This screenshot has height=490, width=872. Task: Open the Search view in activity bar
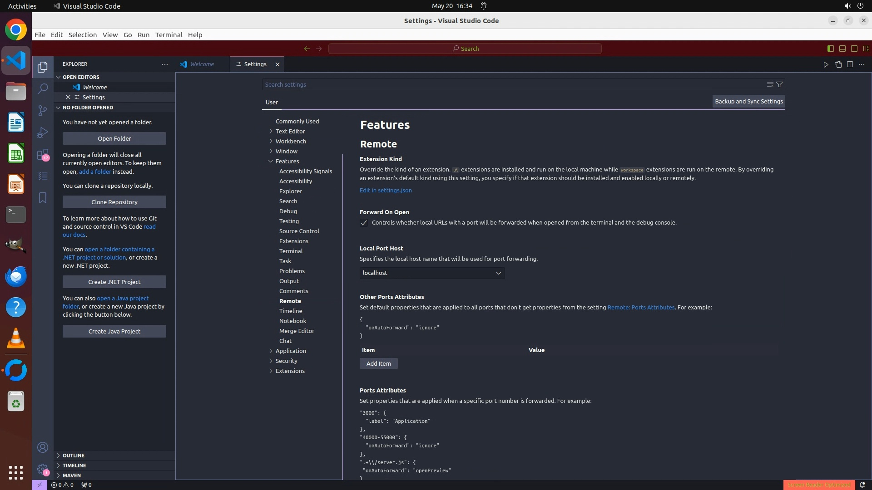pos(43,88)
